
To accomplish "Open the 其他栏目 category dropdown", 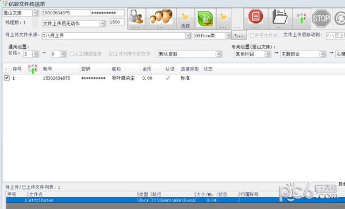I will [x=267, y=54].
